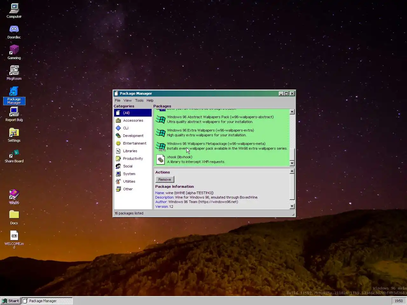Click the info panel scrollbar thumb
The height and width of the screenshot is (305, 407).
292,187
